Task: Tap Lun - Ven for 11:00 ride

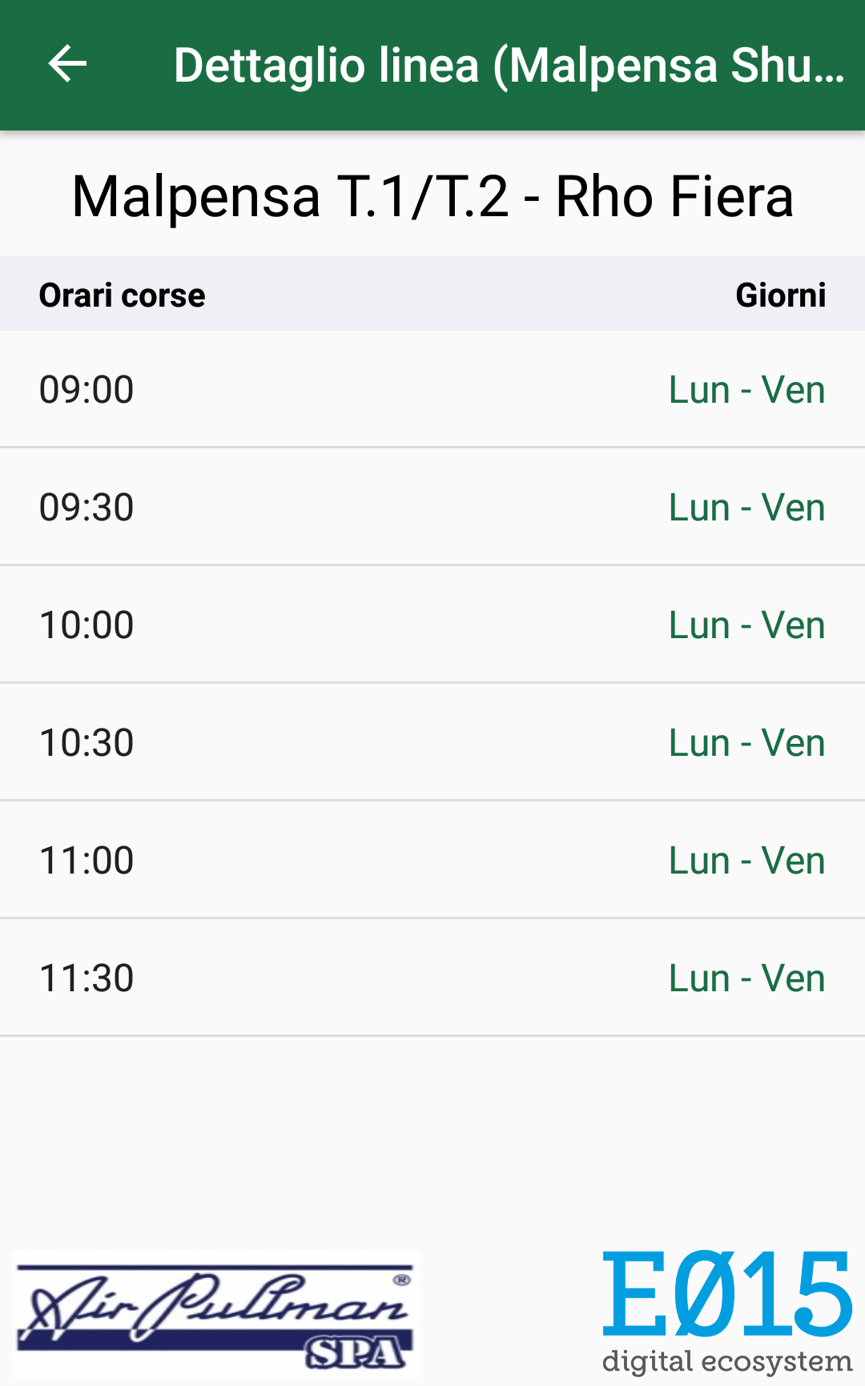Action: (746, 861)
